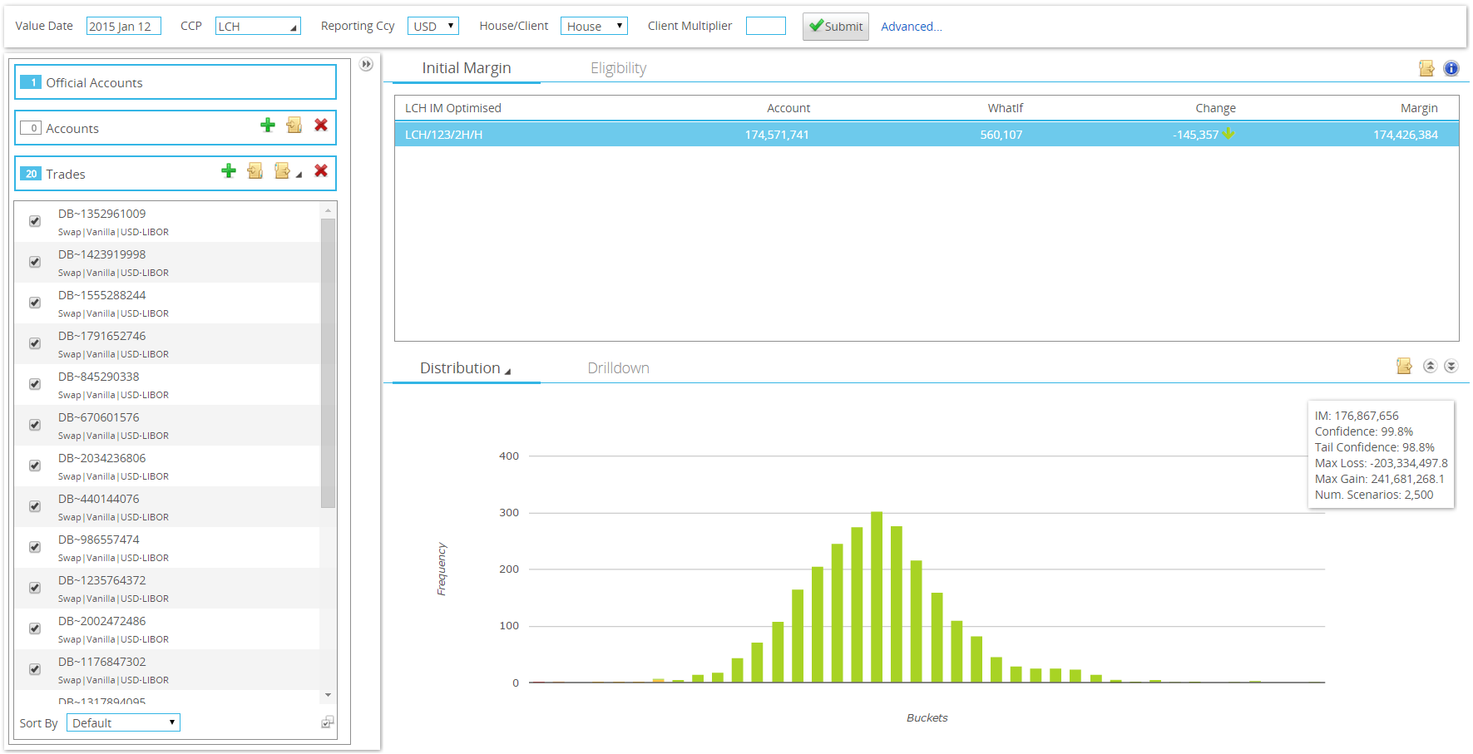Uncheck trade DB~1352961009
1473x754 pixels.
coord(35,221)
